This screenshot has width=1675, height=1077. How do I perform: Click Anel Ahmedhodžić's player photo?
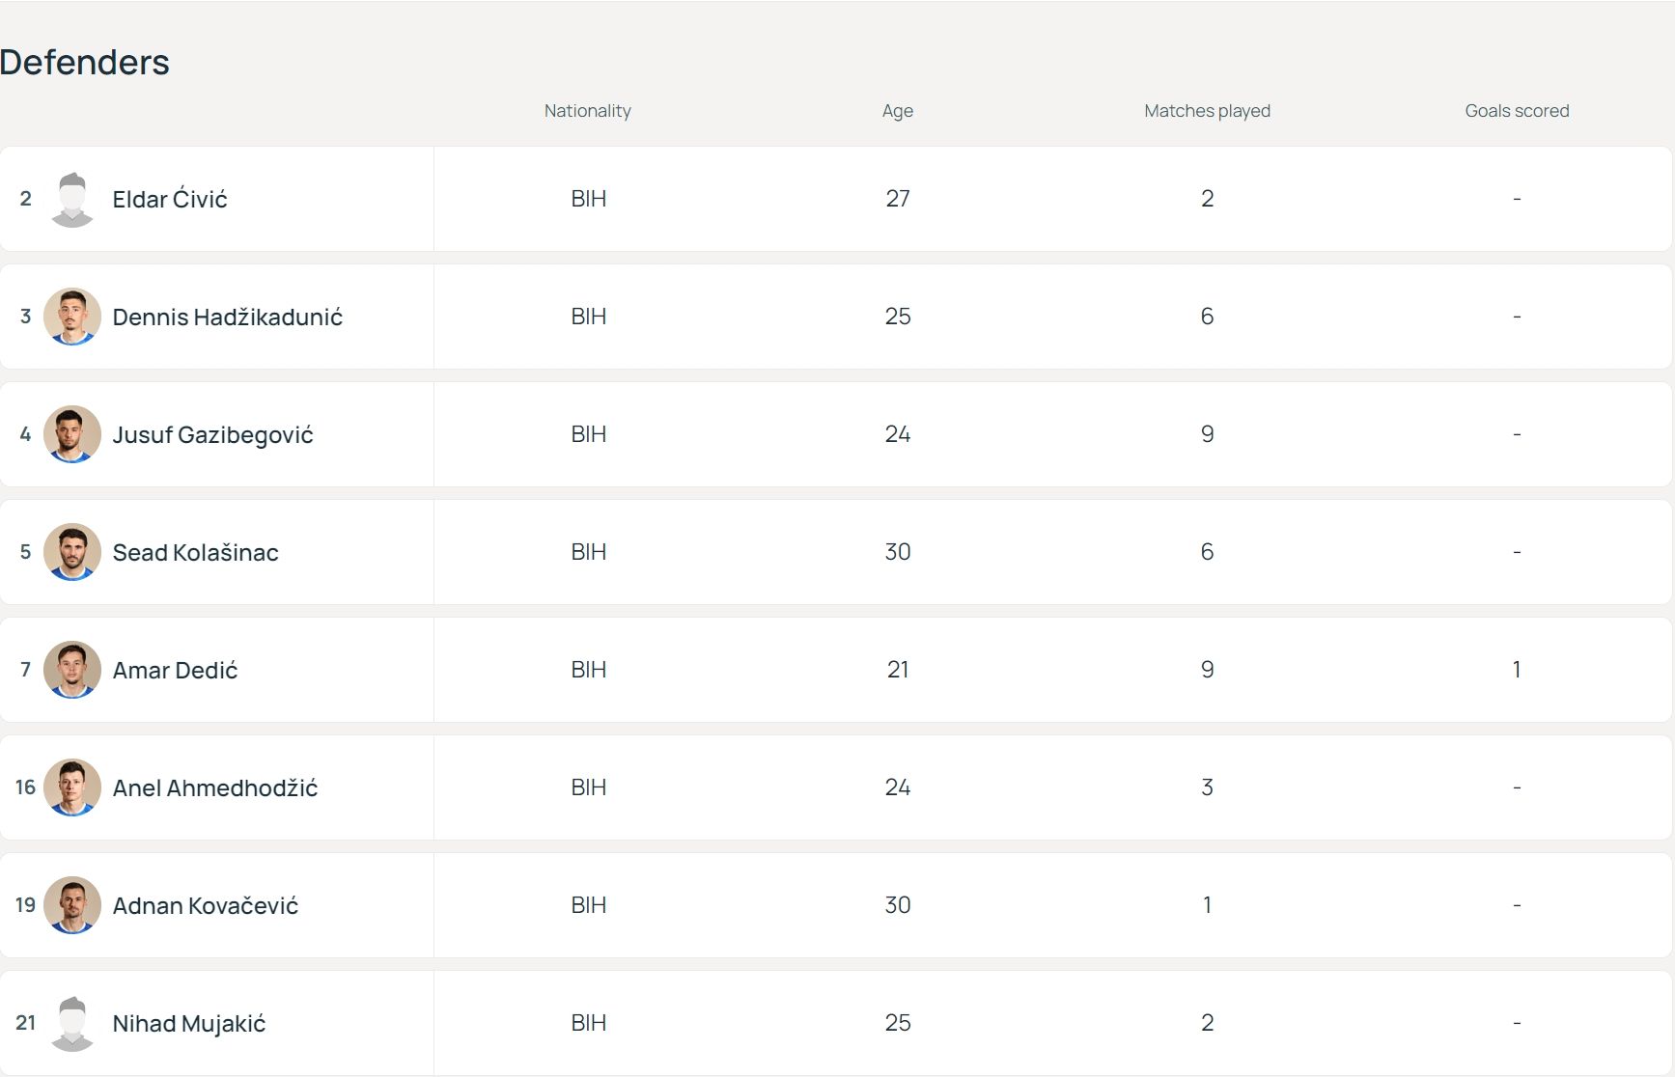(72, 787)
